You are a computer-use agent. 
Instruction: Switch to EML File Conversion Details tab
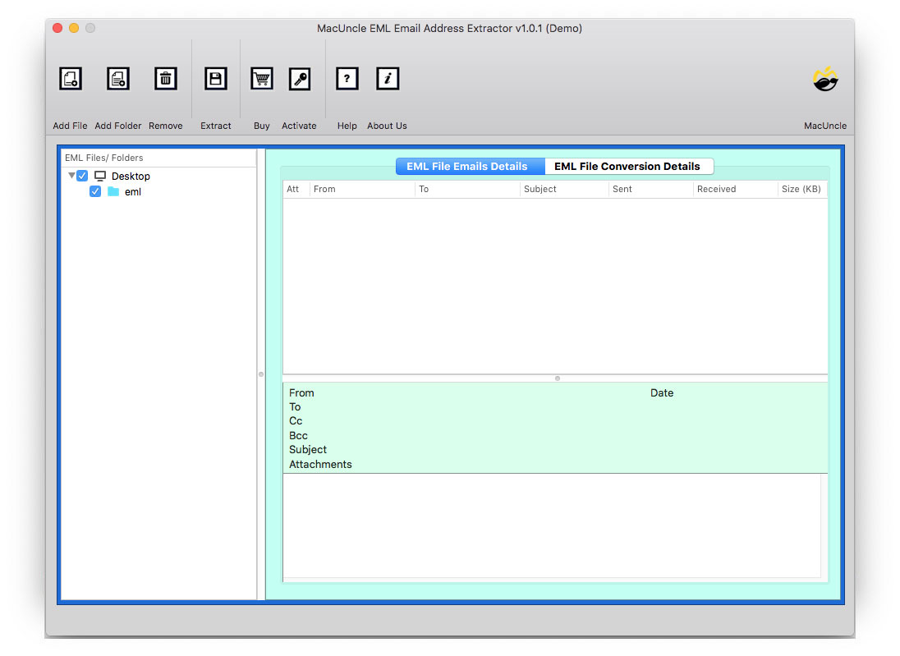(628, 167)
